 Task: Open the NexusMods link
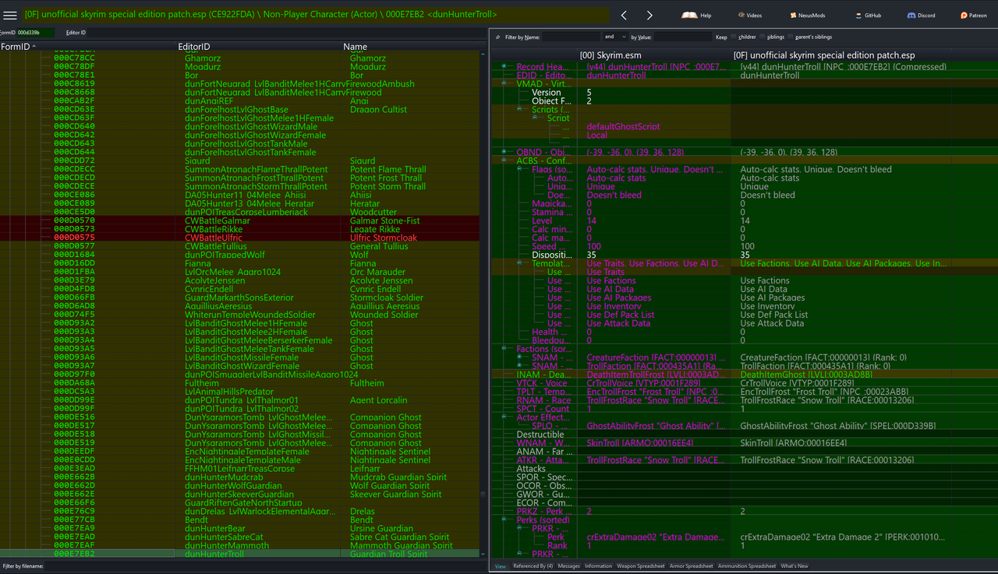point(807,16)
